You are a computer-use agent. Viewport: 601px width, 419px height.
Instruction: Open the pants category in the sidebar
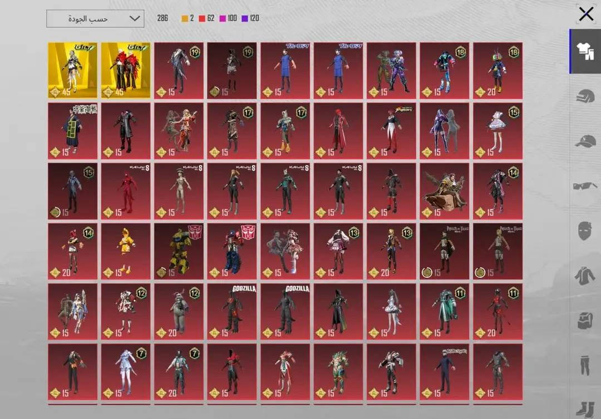[x=585, y=366]
